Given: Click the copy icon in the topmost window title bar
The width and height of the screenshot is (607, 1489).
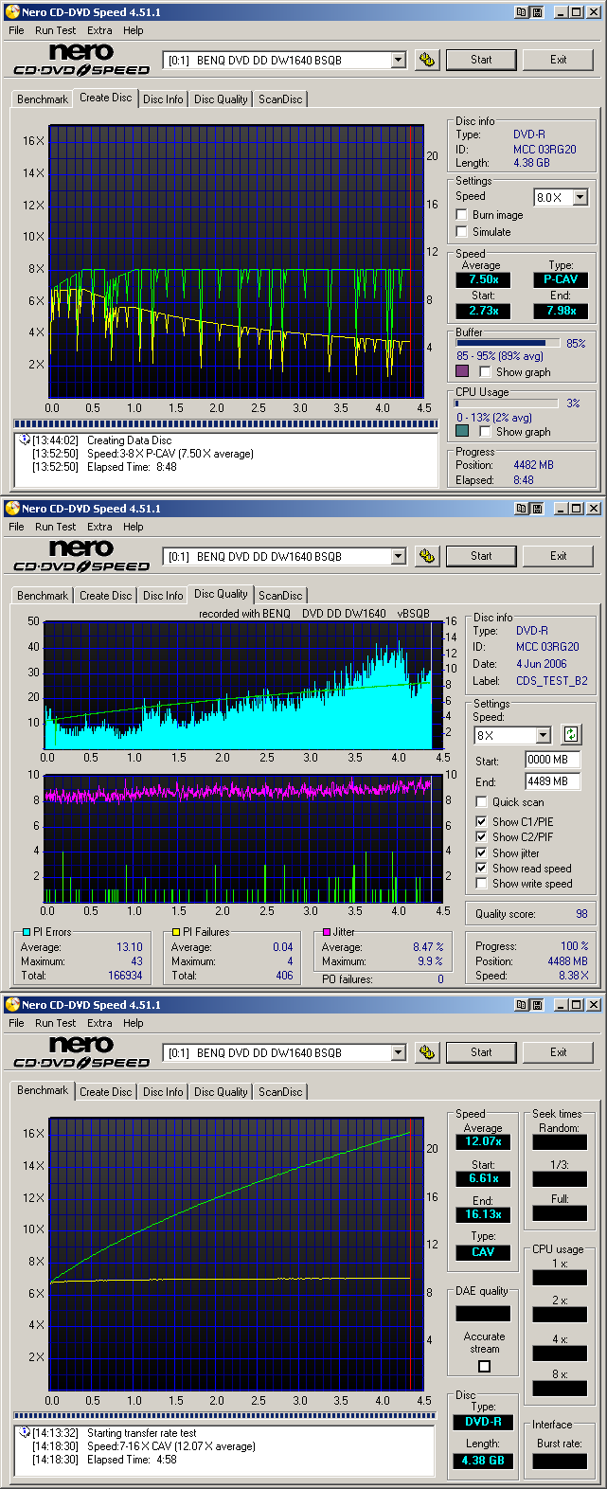Looking at the screenshot, I should (522, 12).
